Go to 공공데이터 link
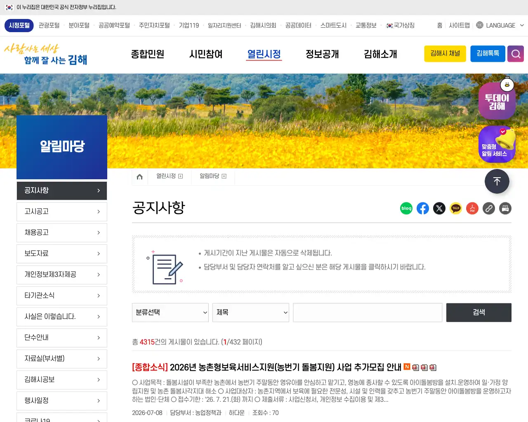The width and height of the screenshot is (528, 422). (298, 26)
